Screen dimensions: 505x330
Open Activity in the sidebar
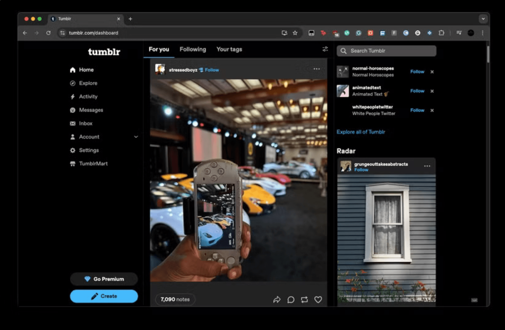[84, 97]
